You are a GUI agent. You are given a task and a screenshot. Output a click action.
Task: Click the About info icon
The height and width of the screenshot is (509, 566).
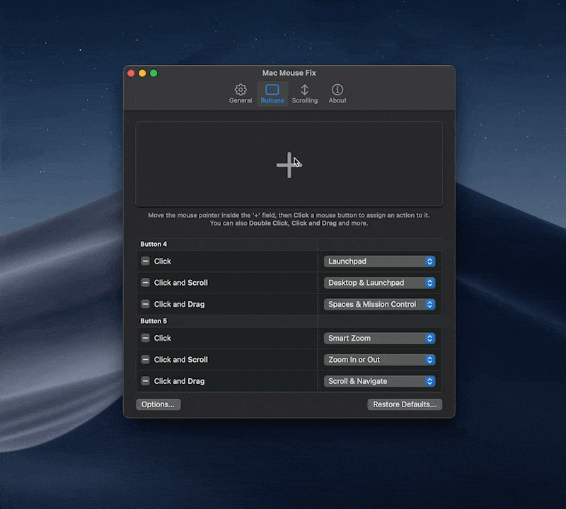coord(337,93)
